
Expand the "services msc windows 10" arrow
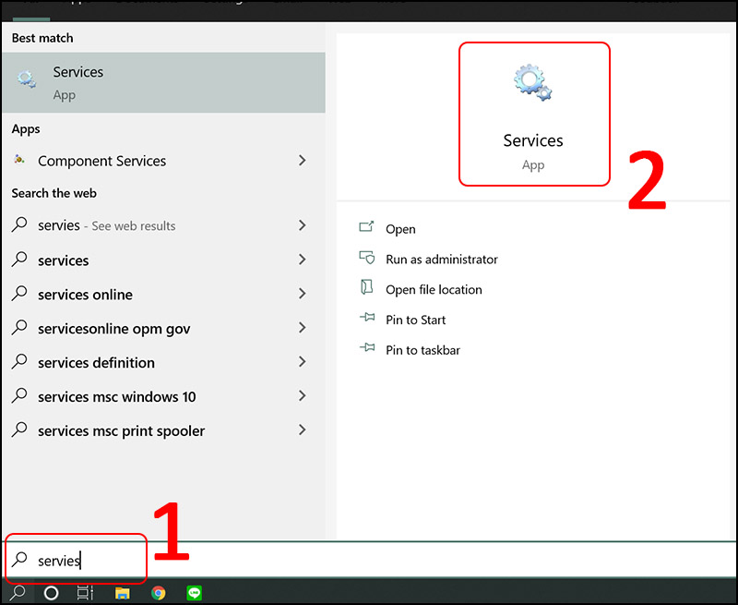(x=302, y=396)
